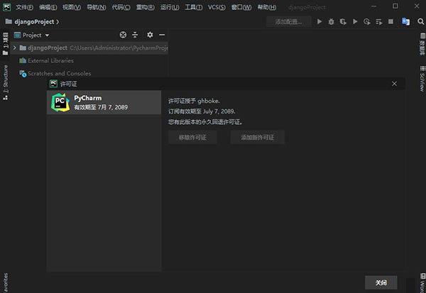Open the 数据库 side tool window
Image resolution: width=426 pixels, height=293 pixels.
pos(422,44)
